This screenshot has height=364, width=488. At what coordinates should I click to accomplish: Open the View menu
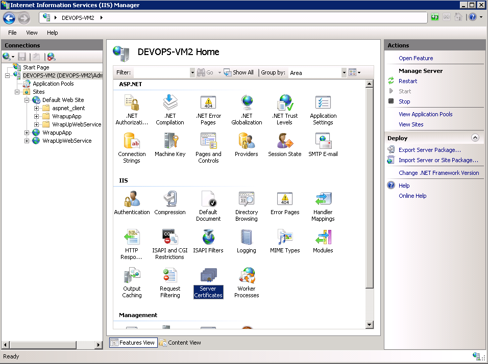(32, 33)
